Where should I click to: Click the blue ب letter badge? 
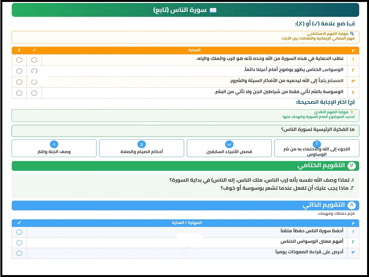229,144
